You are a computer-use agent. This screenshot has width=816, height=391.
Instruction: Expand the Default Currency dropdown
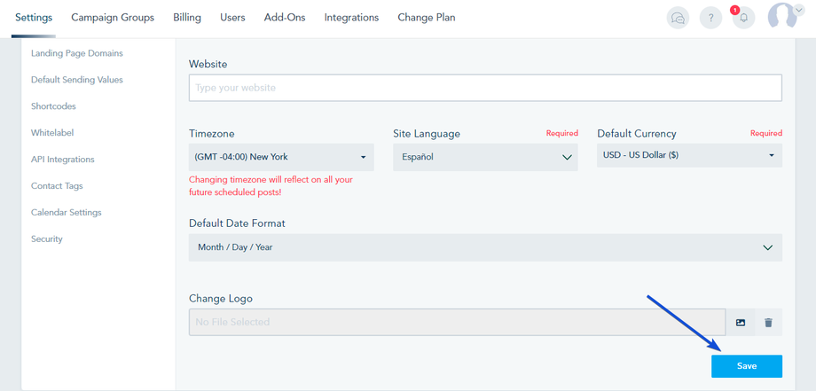(x=689, y=155)
